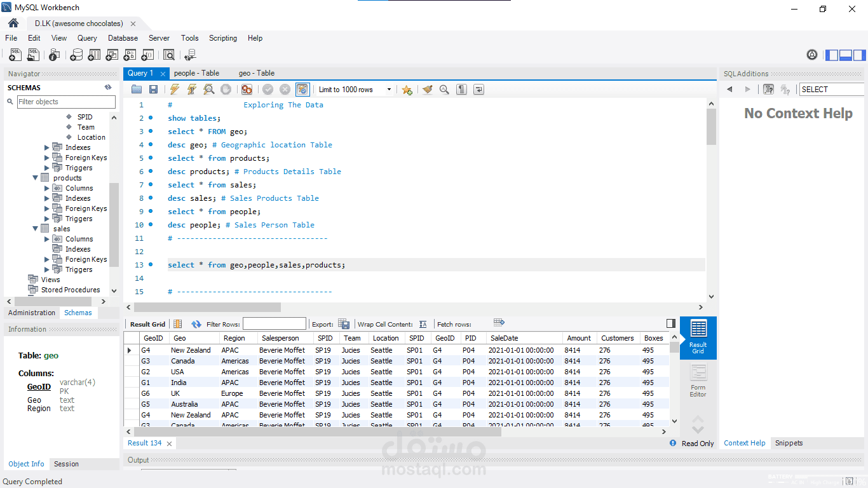Create a new view icon
This screenshot has height=488, width=868.
[x=112, y=55]
